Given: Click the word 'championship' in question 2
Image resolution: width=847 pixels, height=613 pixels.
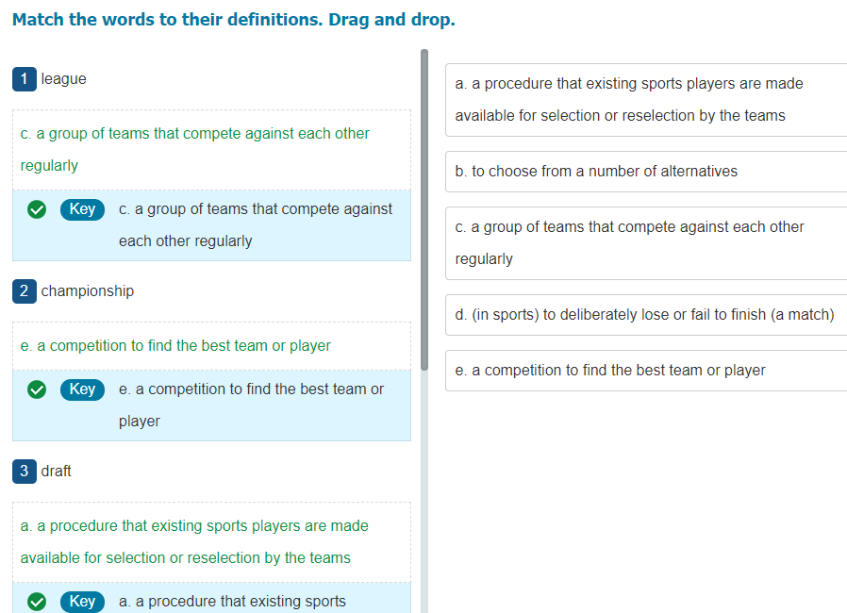Looking at the screenshot, I should 88,291.
